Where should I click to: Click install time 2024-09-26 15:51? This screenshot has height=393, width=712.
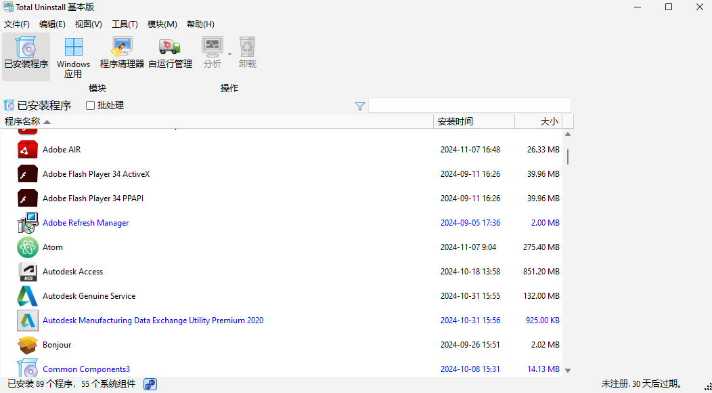click(470, 345)
